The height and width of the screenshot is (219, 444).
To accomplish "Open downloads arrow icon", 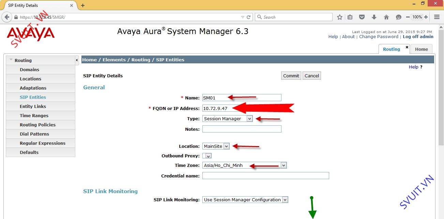I will (x=374, y=17).
